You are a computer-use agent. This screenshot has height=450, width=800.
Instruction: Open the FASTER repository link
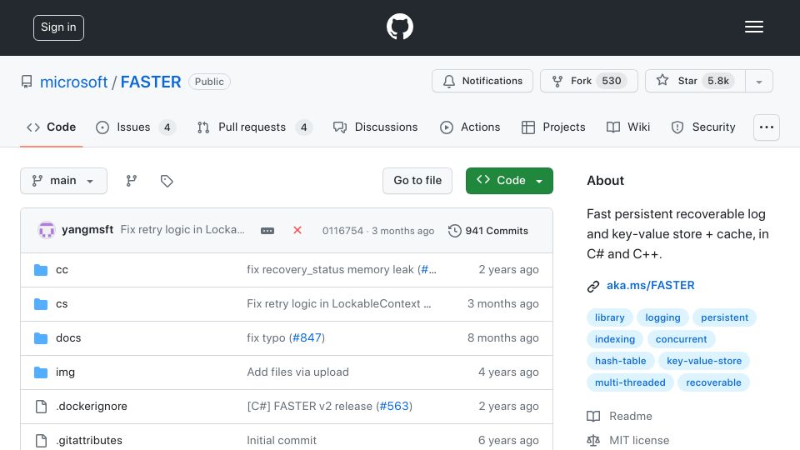[x=151, y=82]
